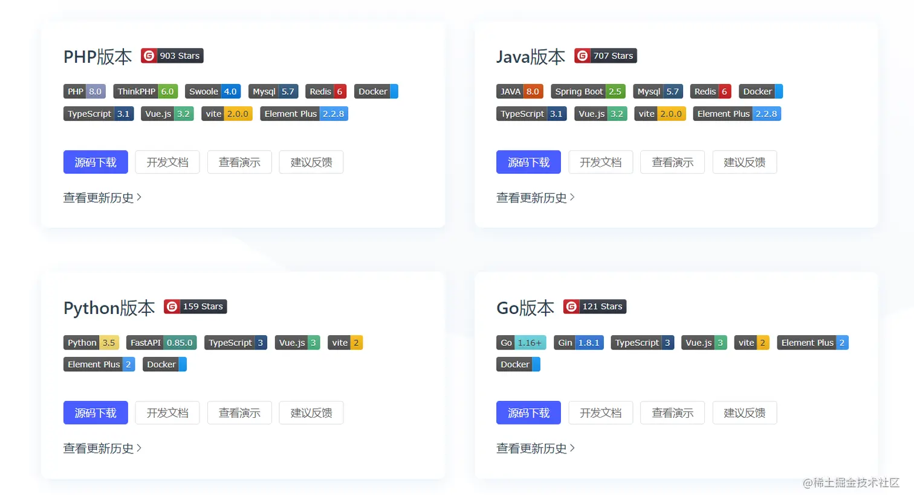The width and height of the screenshot is (914, 503).
Task: Click Docker badge in Python card
Action: tap(164, 364)
